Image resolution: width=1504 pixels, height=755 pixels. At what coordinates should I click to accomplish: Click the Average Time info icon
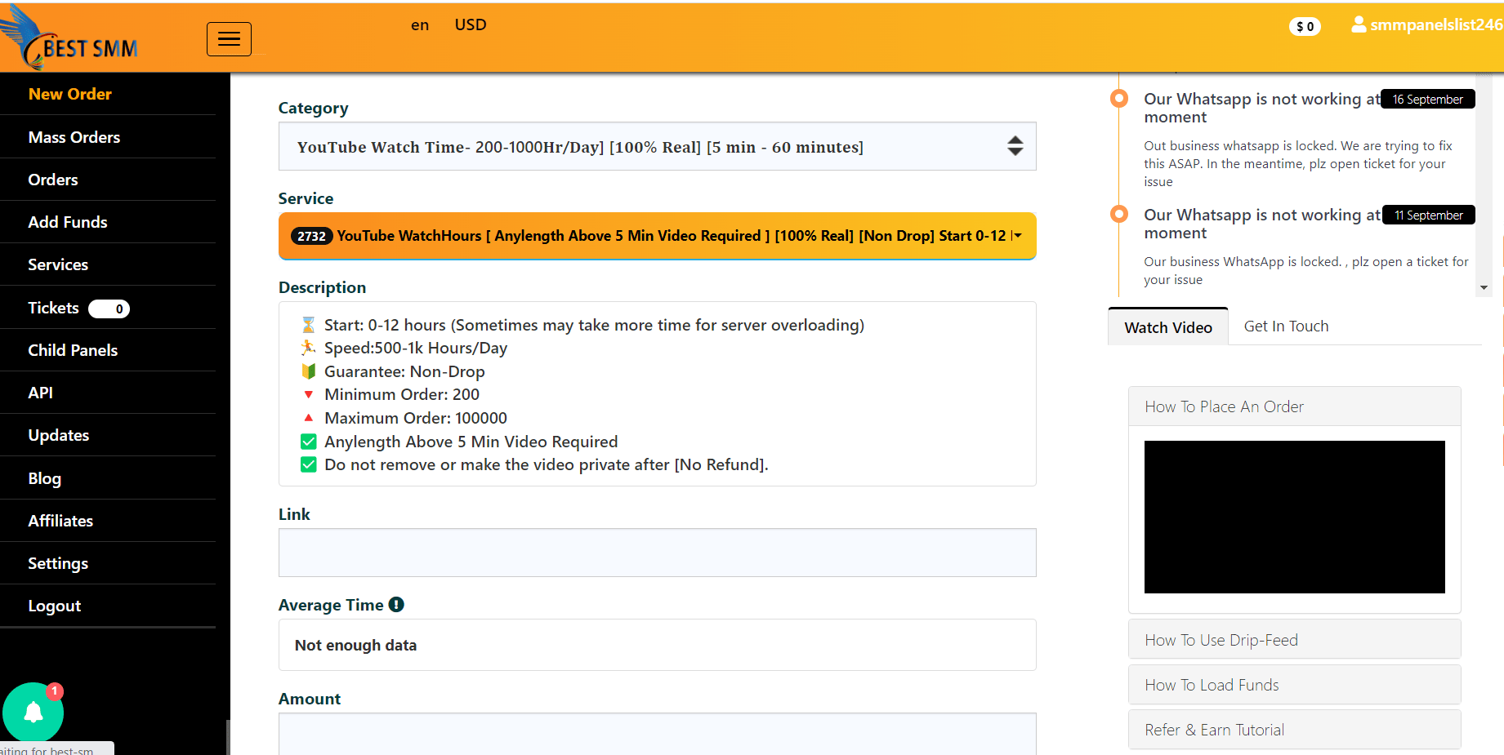click(396, 605)
